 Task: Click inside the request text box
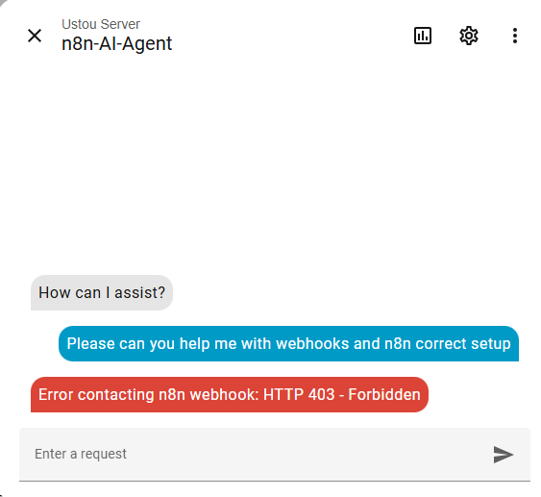(x=256, y=454)
